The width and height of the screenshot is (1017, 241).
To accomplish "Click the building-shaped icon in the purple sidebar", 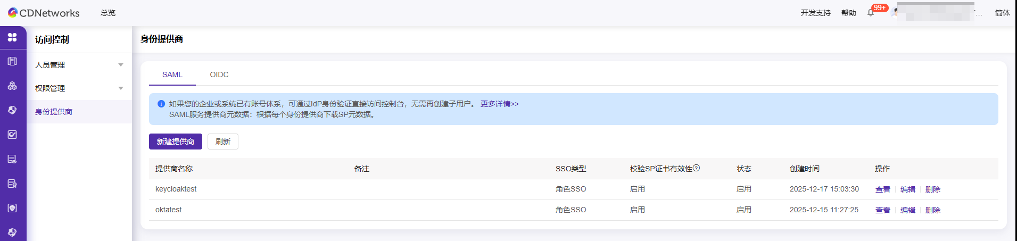I will pos(12,61).
